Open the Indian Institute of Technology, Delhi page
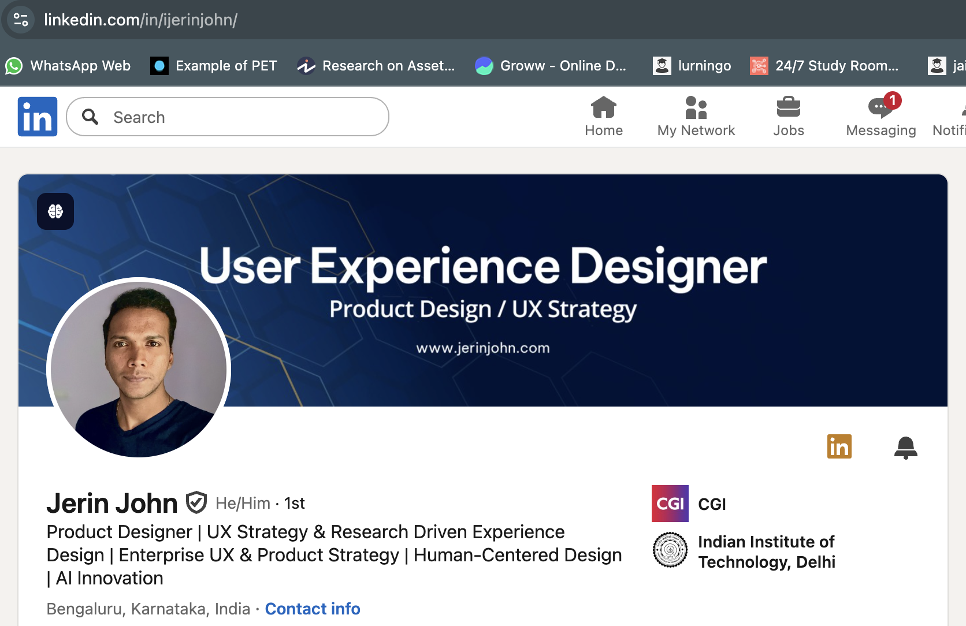Screen dimensions: 966x626 point(767,550)
